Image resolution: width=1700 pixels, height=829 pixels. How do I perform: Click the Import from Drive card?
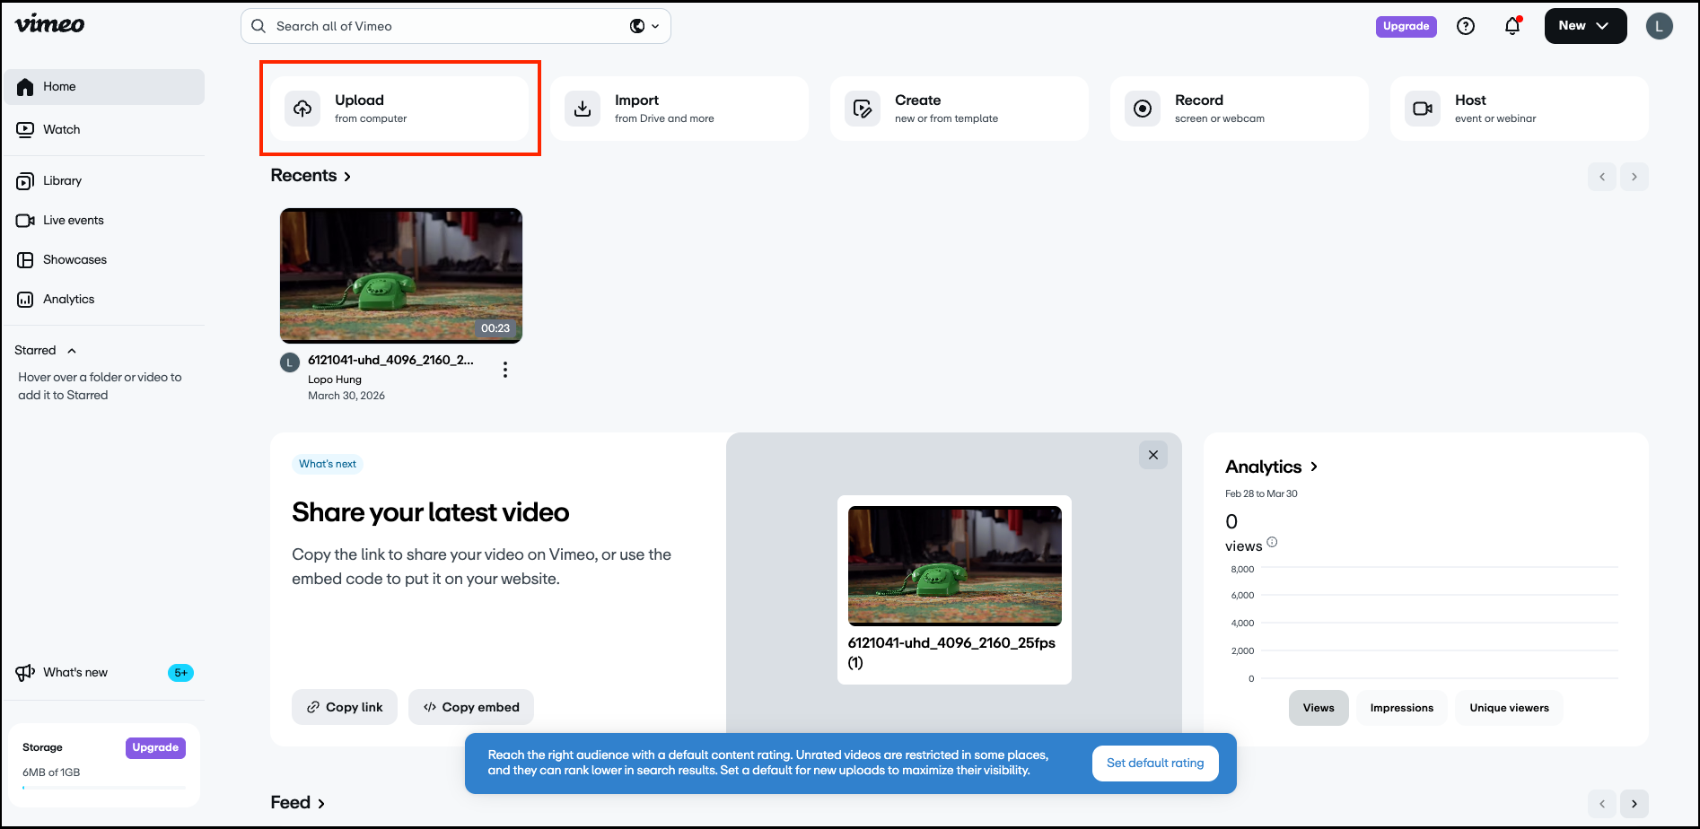click(x=679, y=109)
